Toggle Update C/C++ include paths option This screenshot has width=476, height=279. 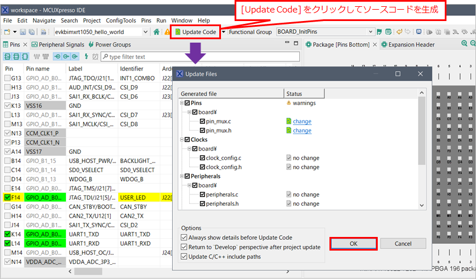184,256
